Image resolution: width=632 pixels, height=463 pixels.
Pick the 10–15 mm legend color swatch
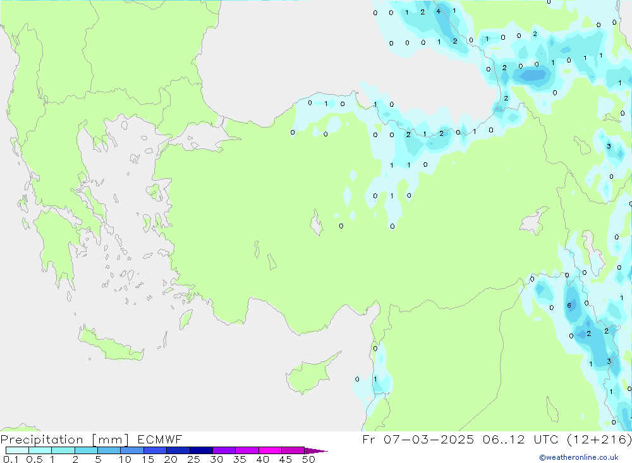pyautogui.click(x=132, y=450)
